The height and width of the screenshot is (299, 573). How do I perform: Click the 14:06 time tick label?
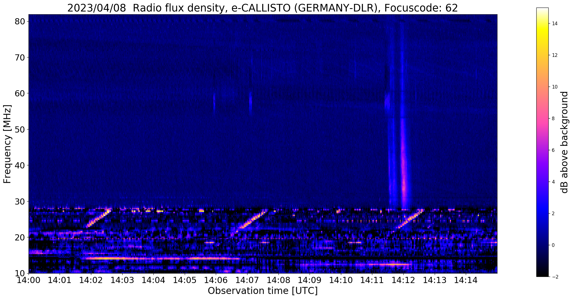(216, 280)
